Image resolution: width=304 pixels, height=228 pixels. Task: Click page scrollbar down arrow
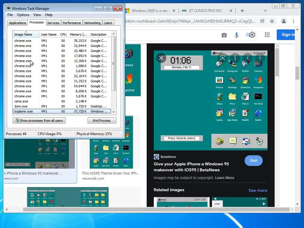pyautogui.click(x=297, y=204)
